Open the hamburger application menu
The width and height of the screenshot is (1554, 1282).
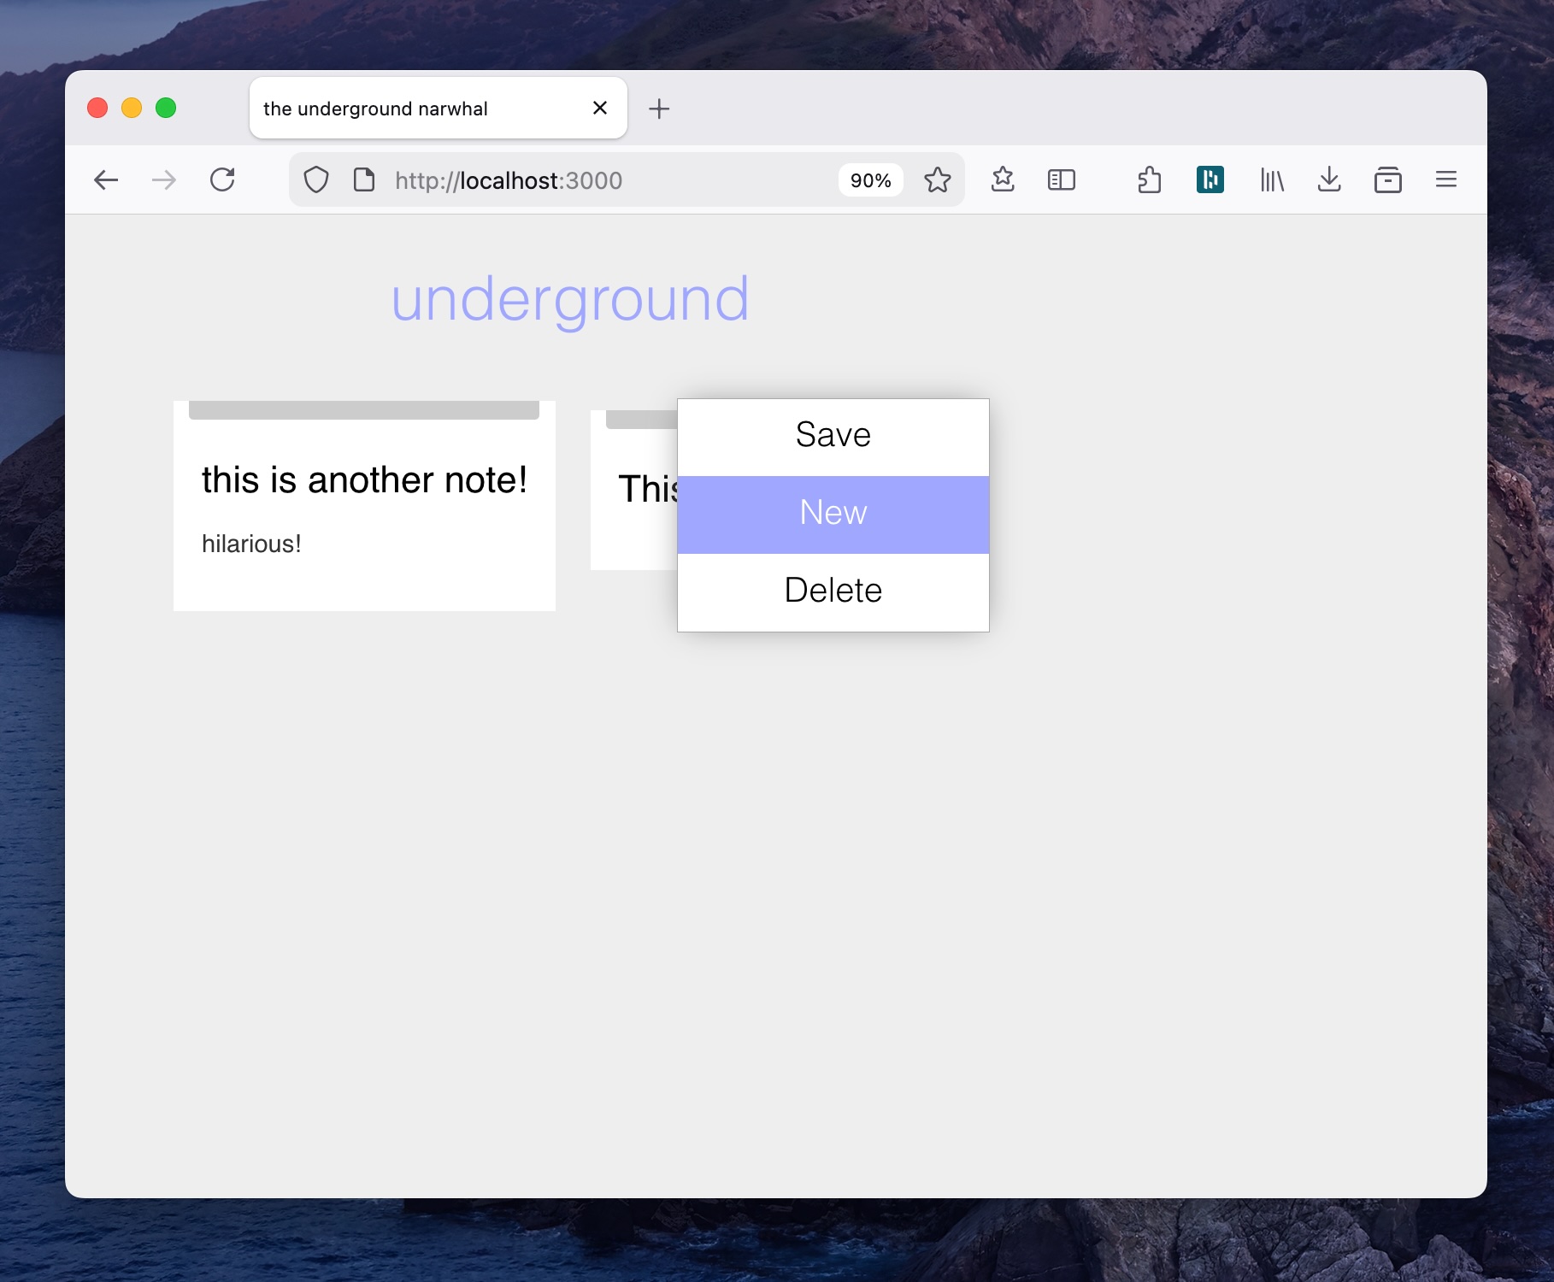pos(1445,180)
